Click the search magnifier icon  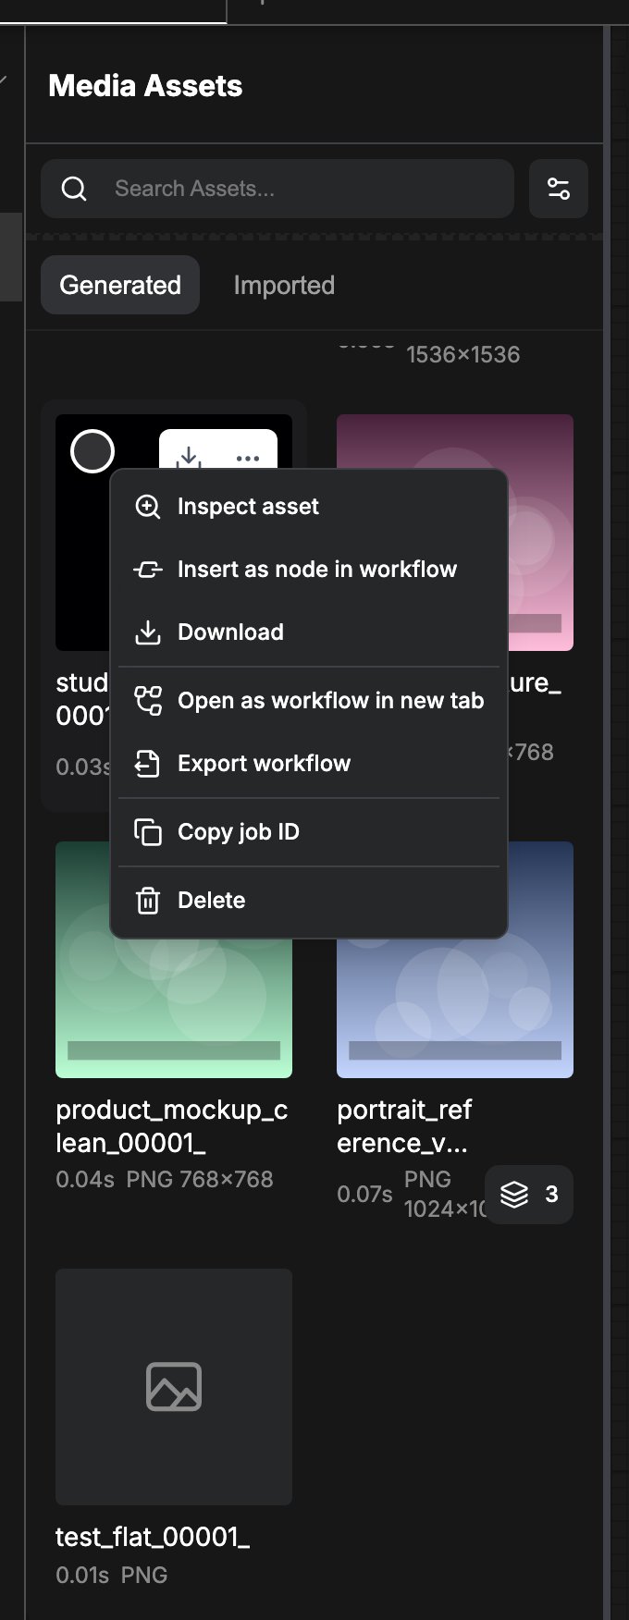(x=74, y=189)
